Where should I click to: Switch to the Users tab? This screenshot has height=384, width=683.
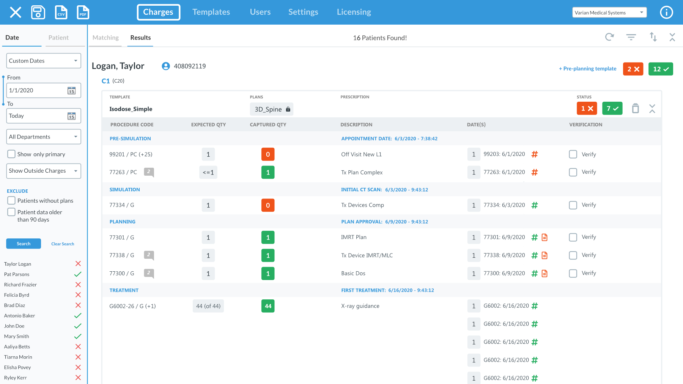pyautogui.click(x=260, y=12)
